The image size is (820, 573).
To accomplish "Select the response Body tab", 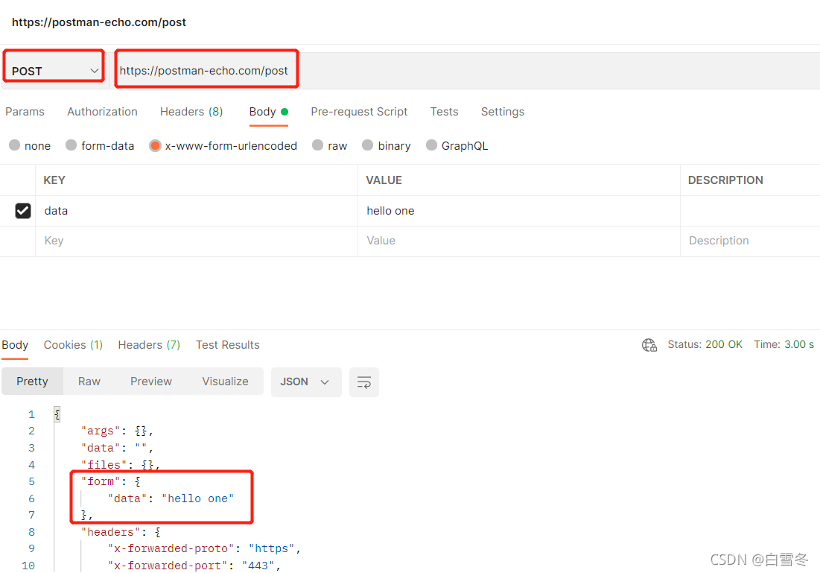I will [x=15, y=345].
